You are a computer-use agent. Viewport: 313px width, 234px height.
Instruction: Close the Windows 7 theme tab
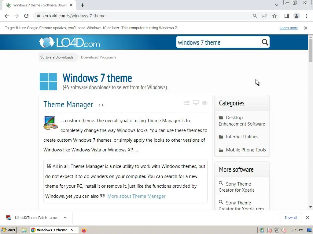point(71,5)
